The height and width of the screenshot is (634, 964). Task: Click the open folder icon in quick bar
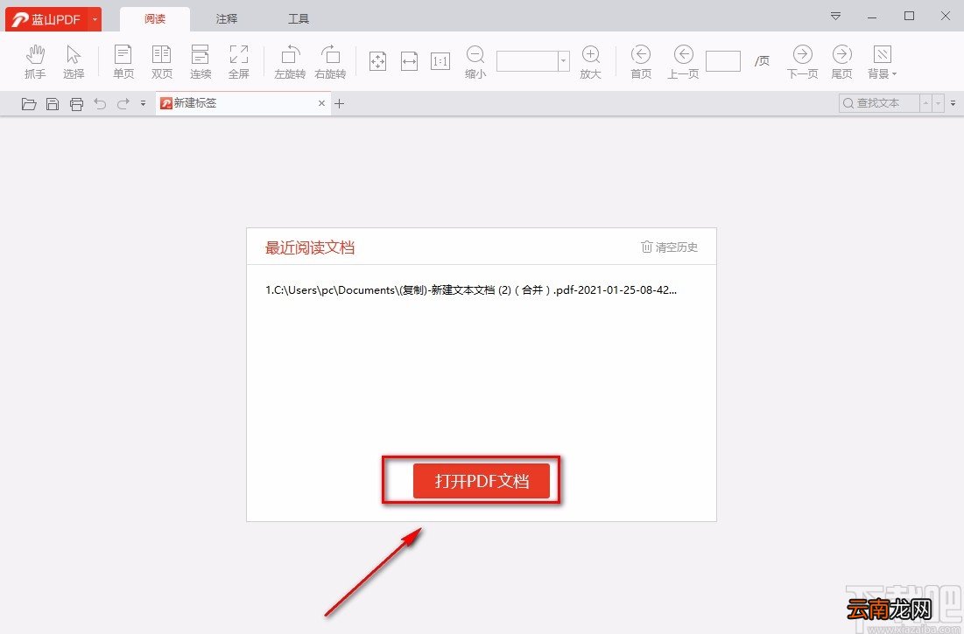[29, 104]
